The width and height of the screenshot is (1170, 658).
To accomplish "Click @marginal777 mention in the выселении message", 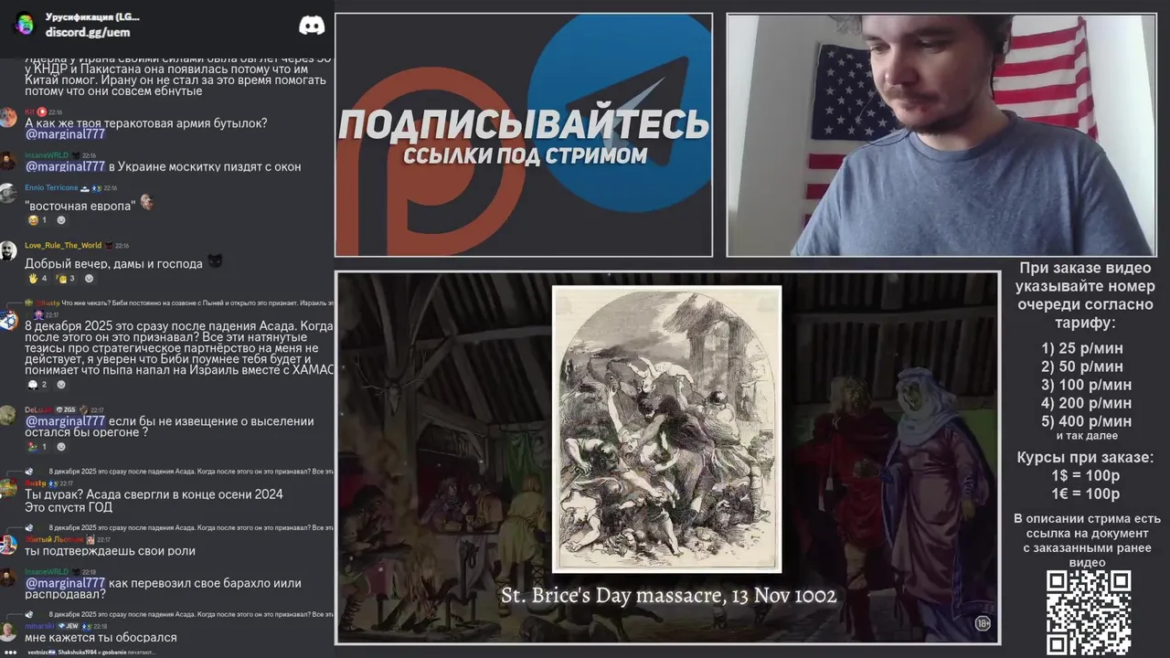I will click(65, 421).
